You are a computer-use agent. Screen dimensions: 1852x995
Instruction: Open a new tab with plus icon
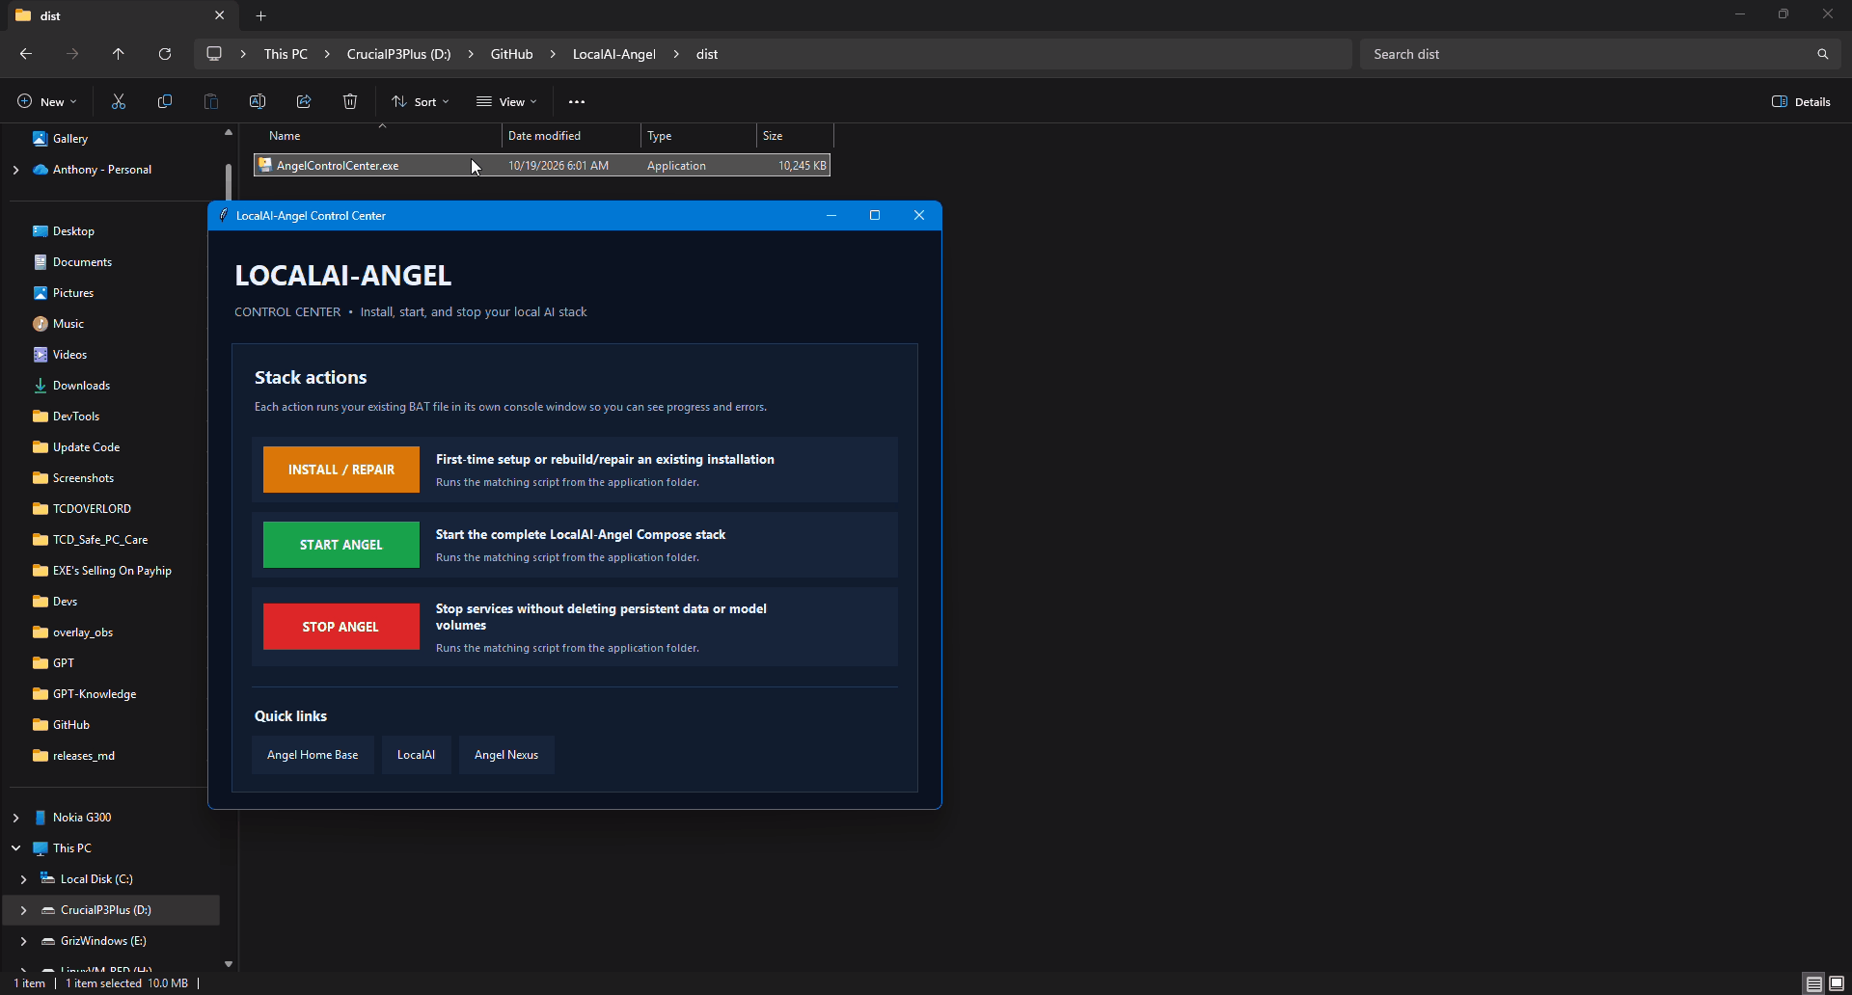coord(260,15)
